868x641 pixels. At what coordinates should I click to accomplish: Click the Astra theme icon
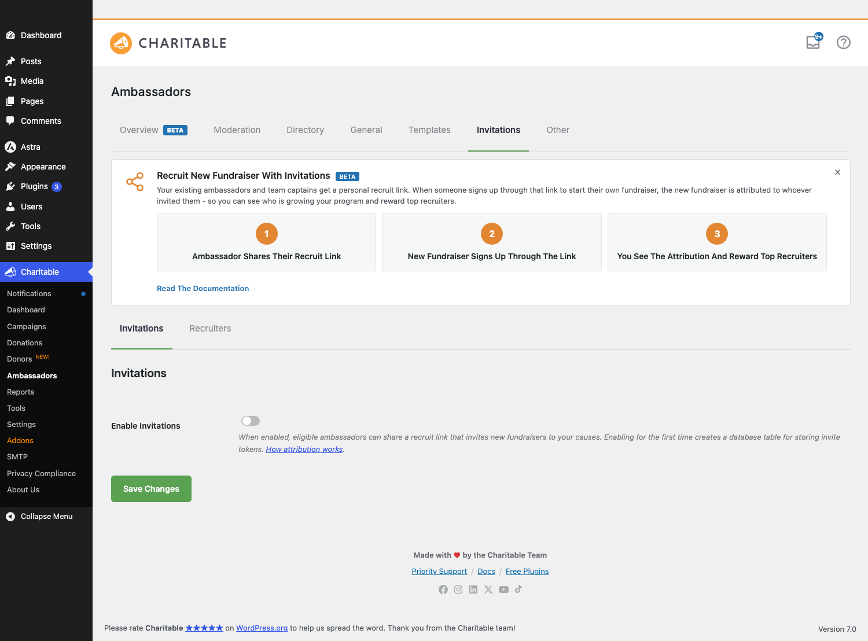[x=10, y=147]
